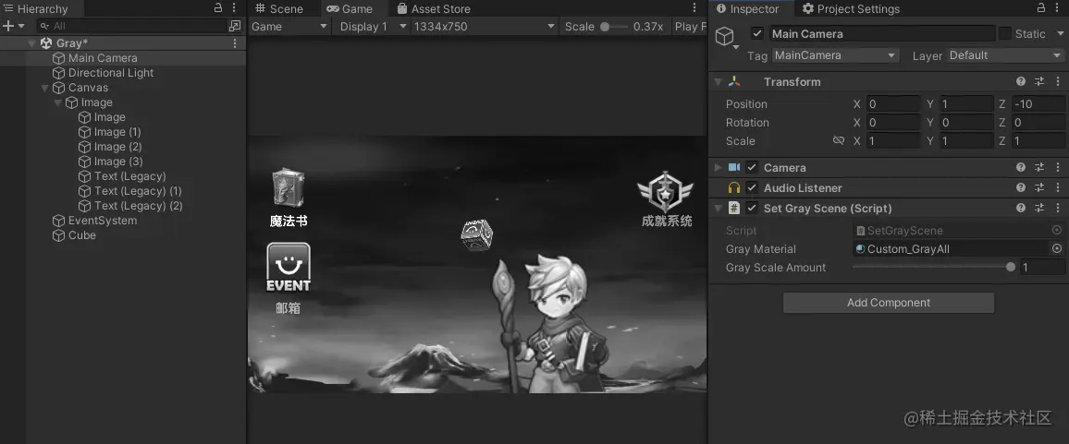The width and height of the screenshot is (1069, 444).
Task: Lock the Inspector panel
Action: click(x=1041, y=8)
